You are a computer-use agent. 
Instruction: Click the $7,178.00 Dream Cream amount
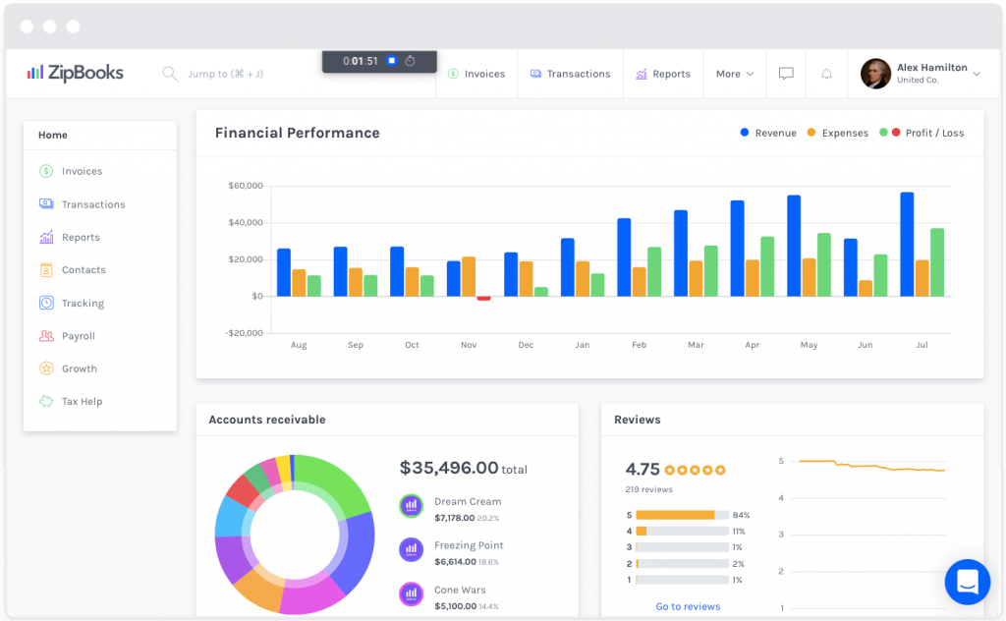454,518
